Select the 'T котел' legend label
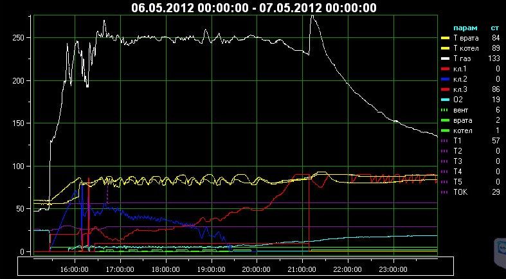 466,48
